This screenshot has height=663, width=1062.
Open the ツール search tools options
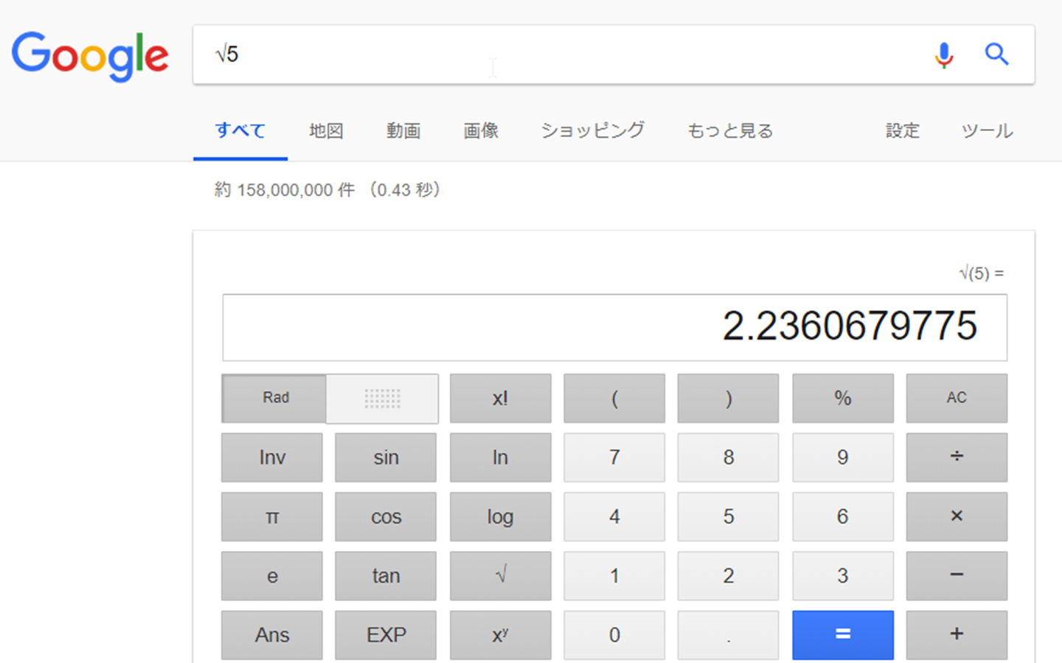click(x=986, y=131)
